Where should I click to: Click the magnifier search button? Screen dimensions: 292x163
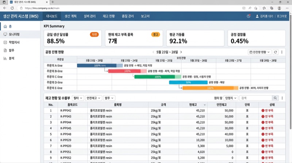point(275,98)
